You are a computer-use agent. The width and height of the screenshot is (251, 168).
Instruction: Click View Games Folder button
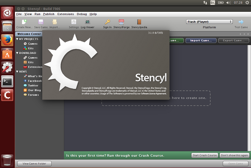pyautogui.click(x=34, y=164)
